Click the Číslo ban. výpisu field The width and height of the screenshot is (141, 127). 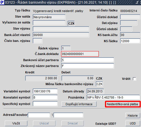click(37, 41)
